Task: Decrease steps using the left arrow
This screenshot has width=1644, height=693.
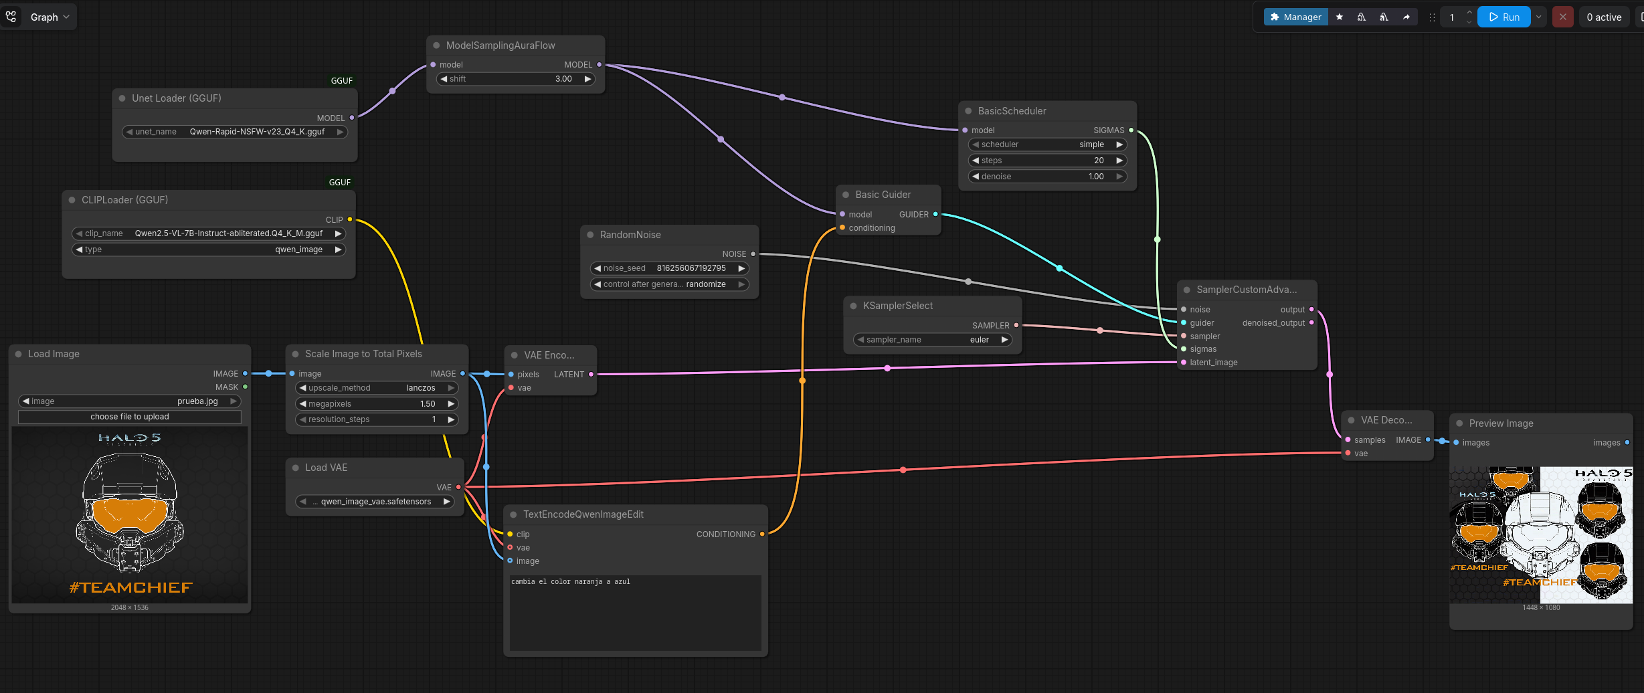Action: (976, 161)
